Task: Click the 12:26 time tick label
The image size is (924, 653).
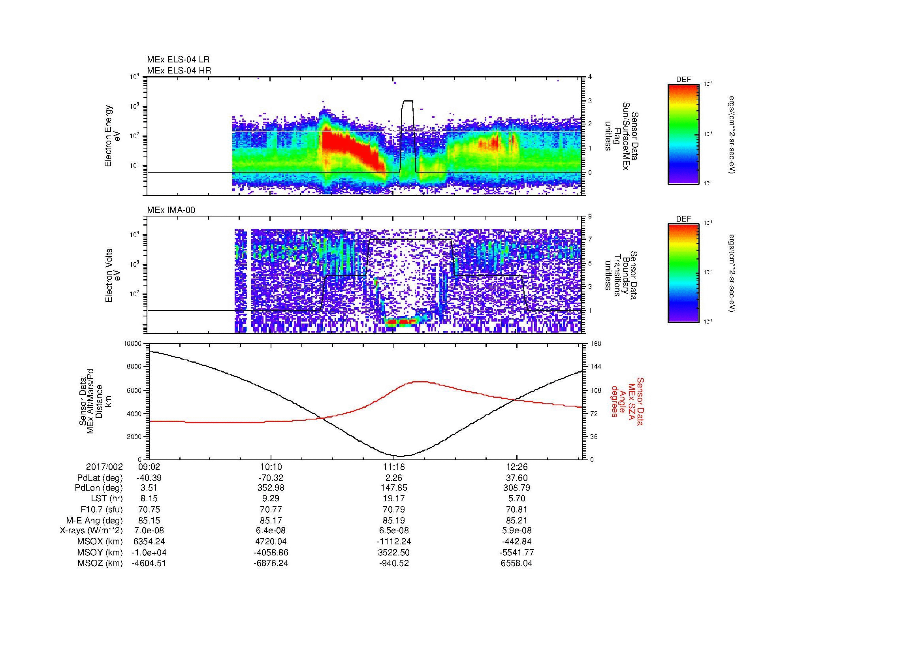Action: pyautogui.click(x=517, y=467)
